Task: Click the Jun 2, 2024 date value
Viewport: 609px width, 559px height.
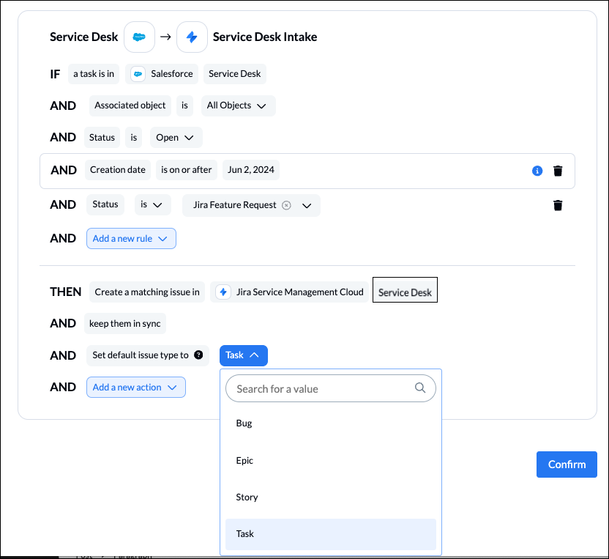Action: (x=251, y=170)
